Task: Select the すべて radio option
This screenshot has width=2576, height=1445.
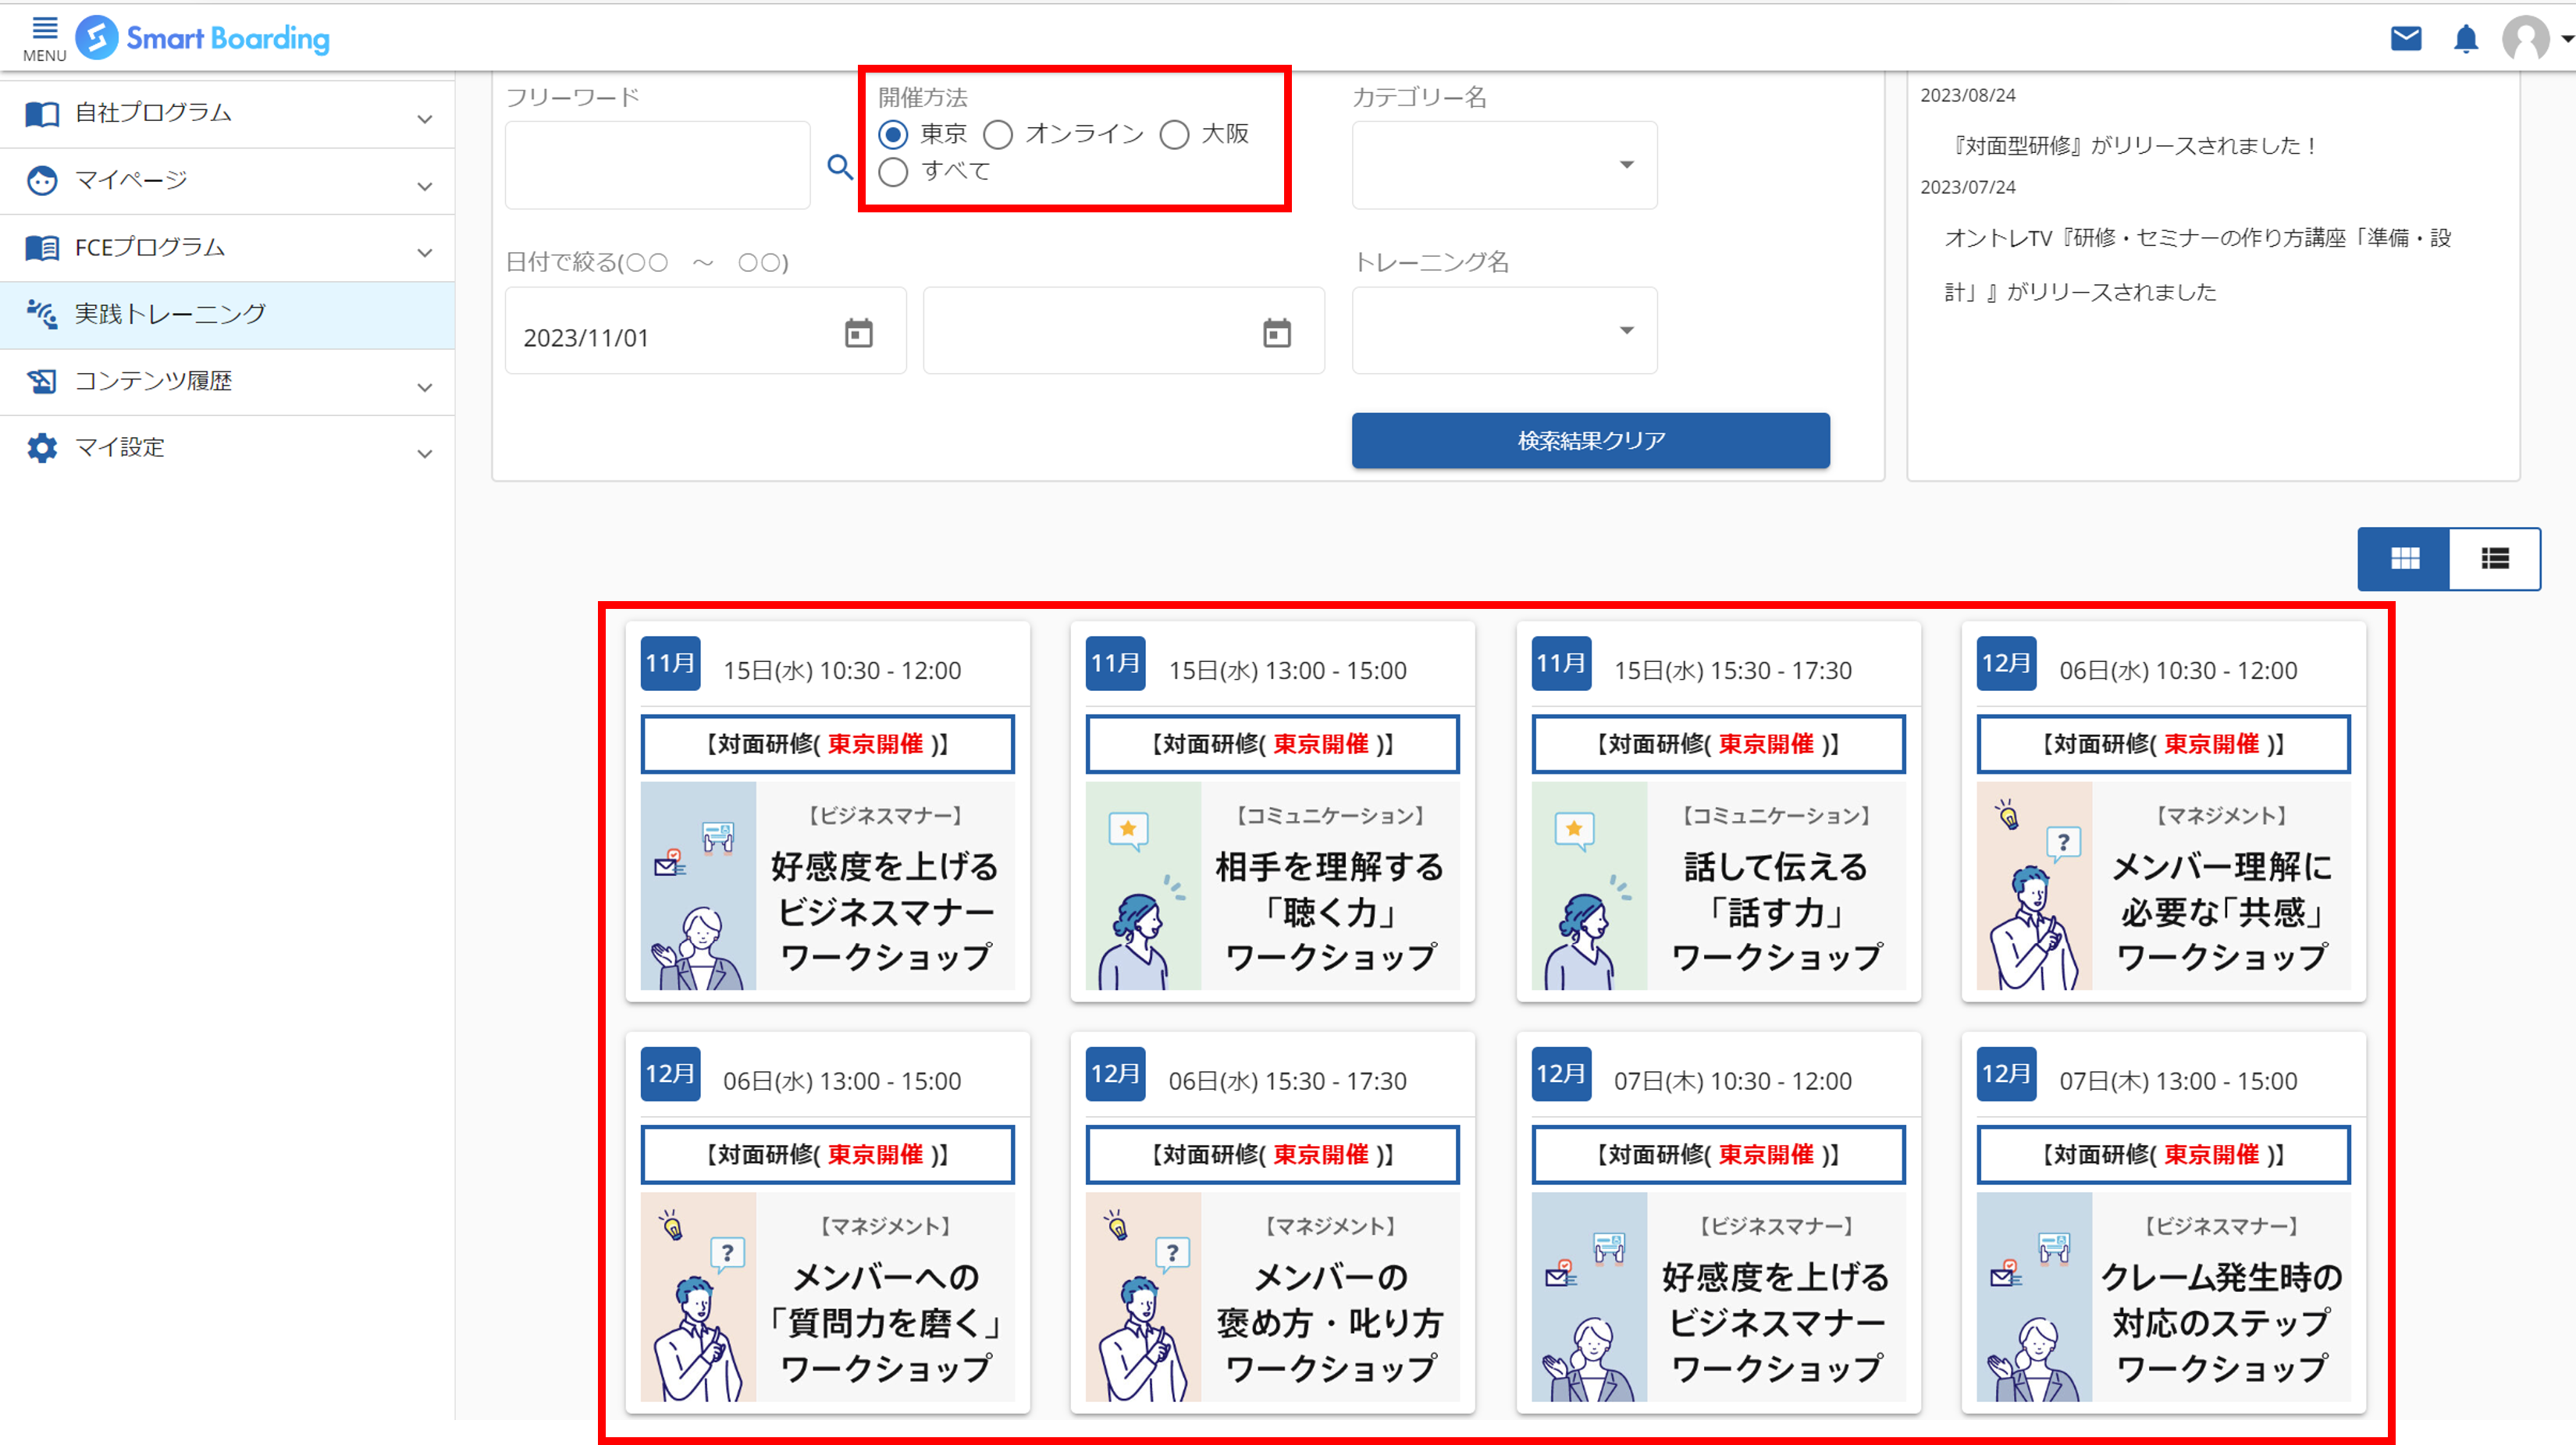Action: (893, 172)
